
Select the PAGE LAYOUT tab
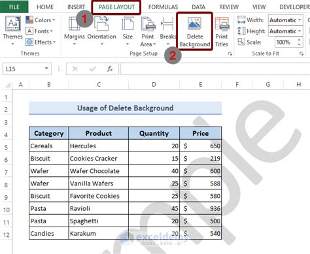click(116, 7)
